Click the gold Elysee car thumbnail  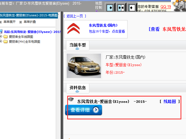pyautogui.click(x=84, y=66)
